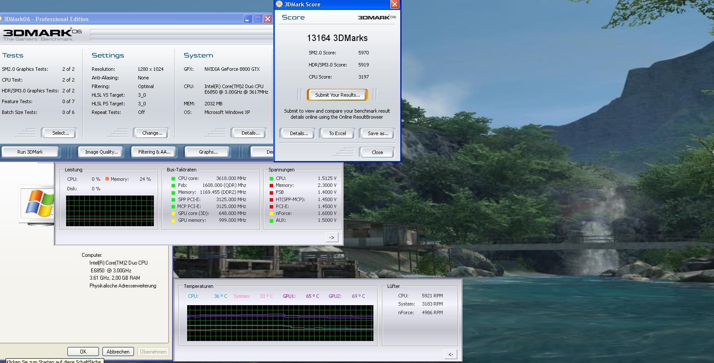Export score To Excel
Viewport: 714px width, 363px height.
[337, 133]
